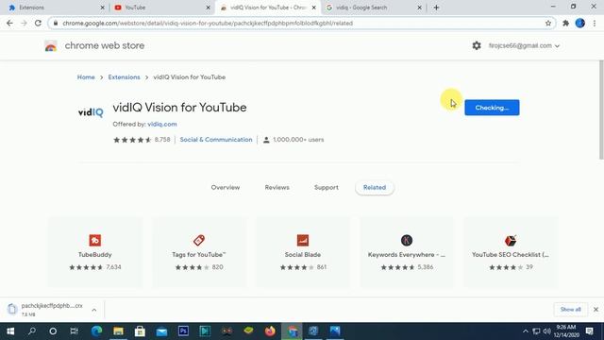Open Chrome's three-dot menu
Image resolution: width=604 pixels, height=340 pixels.
click(x=595, y=23)
